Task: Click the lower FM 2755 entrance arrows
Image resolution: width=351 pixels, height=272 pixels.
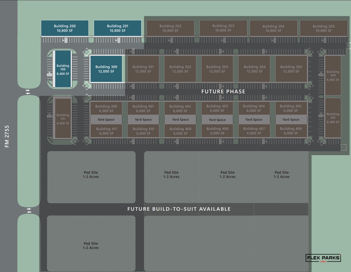Action: point(29,210)
